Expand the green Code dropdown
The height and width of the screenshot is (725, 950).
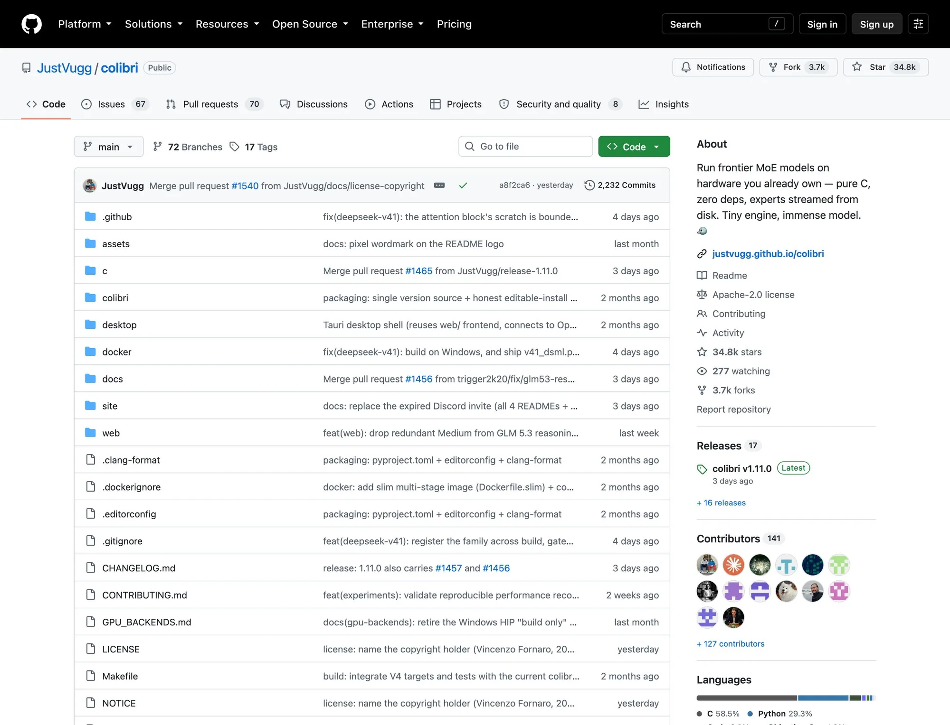[x=634, y=147]
